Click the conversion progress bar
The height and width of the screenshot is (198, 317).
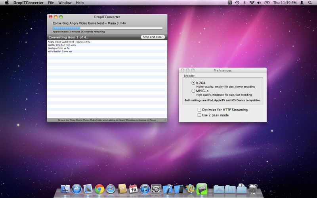107,28
